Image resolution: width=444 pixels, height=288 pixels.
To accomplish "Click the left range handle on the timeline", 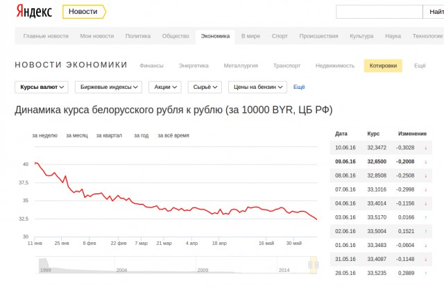I will [310, 265].
